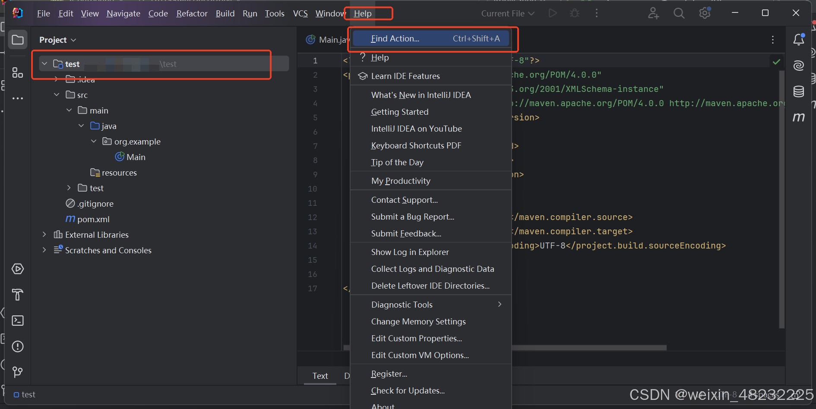Open the VCS menu
This screenshot has width=816, height=409.
[300, 13]
